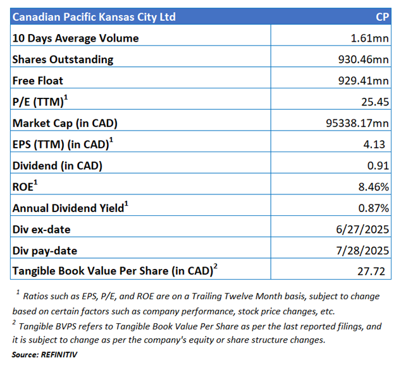Click footnote 1 about Trailing Twelve Month ratios

coord(196,303)
